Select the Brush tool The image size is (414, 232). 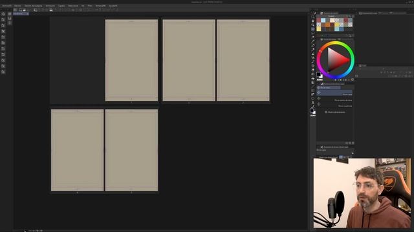click(313, 53)
